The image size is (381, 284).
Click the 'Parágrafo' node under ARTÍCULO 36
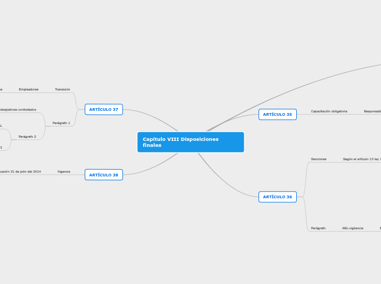tap(318, 228)
